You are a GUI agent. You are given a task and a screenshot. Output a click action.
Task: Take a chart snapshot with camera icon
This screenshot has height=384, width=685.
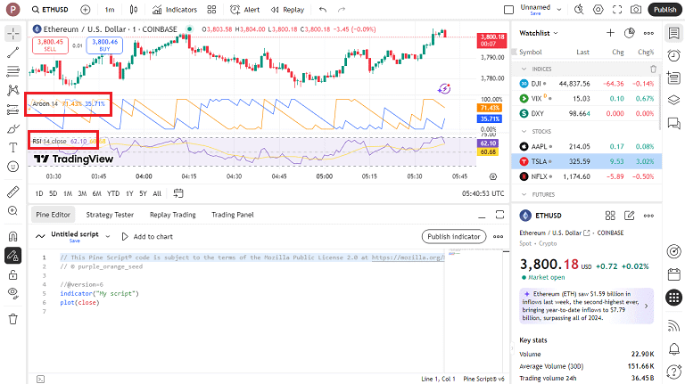(x=636, y=10)
